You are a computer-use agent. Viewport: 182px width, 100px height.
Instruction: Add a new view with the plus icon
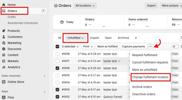coord(136,38)
